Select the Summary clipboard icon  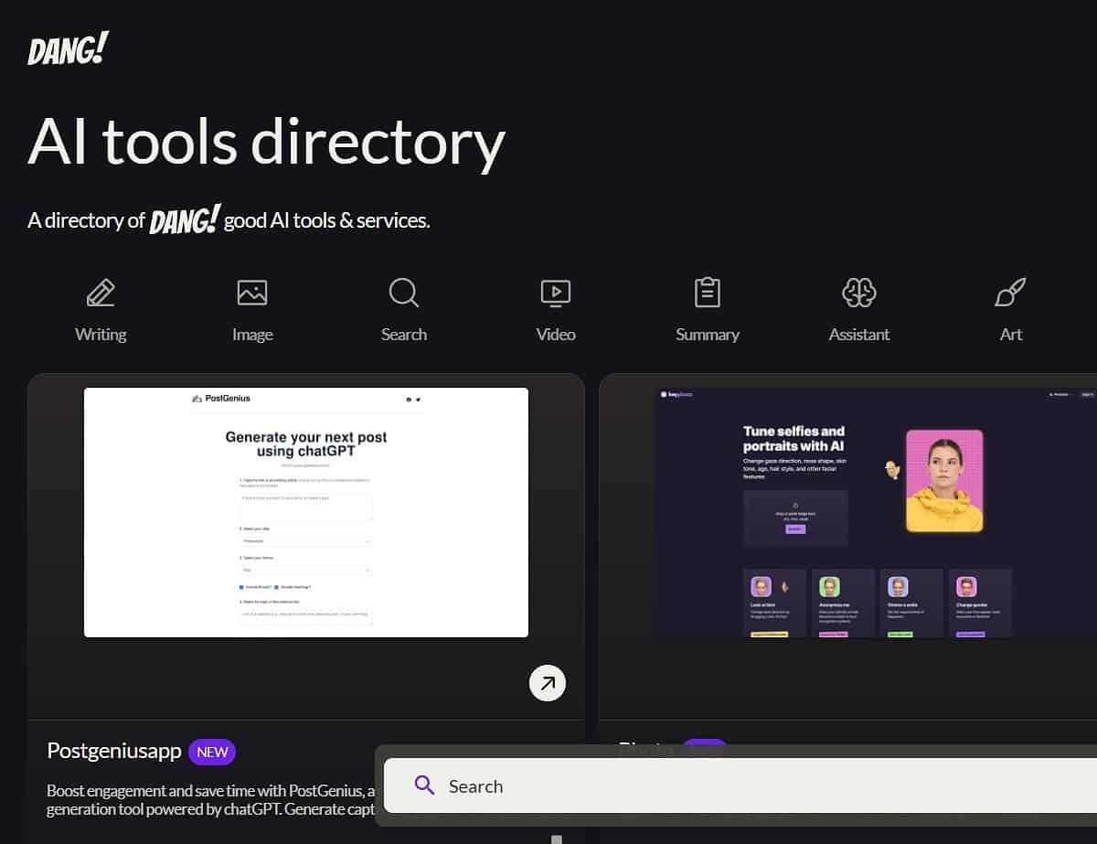(708, 293)
